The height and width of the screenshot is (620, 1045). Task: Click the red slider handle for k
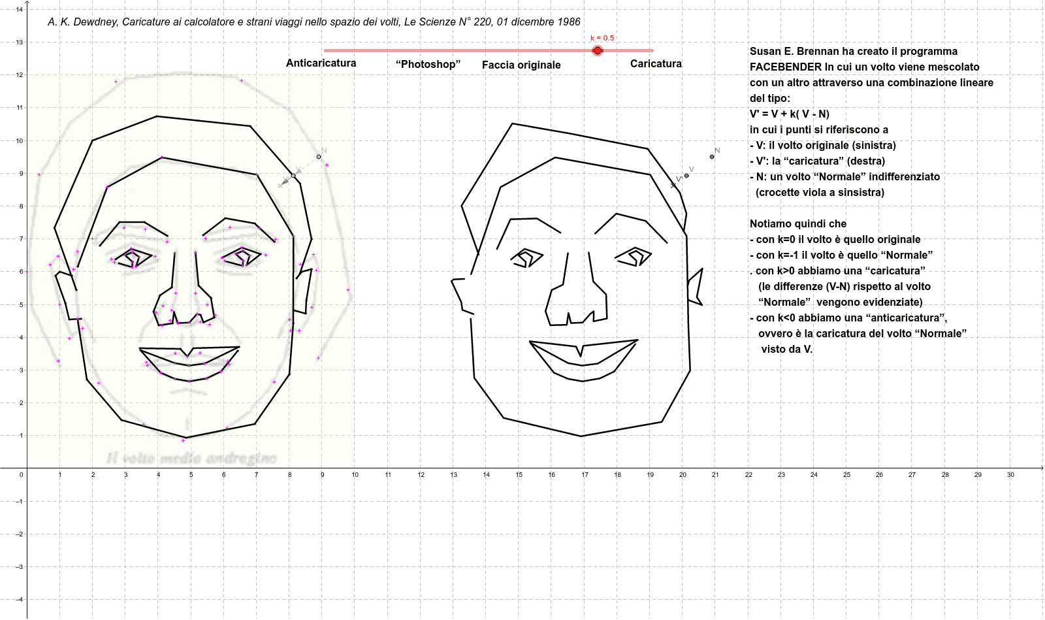pos(598,50)
